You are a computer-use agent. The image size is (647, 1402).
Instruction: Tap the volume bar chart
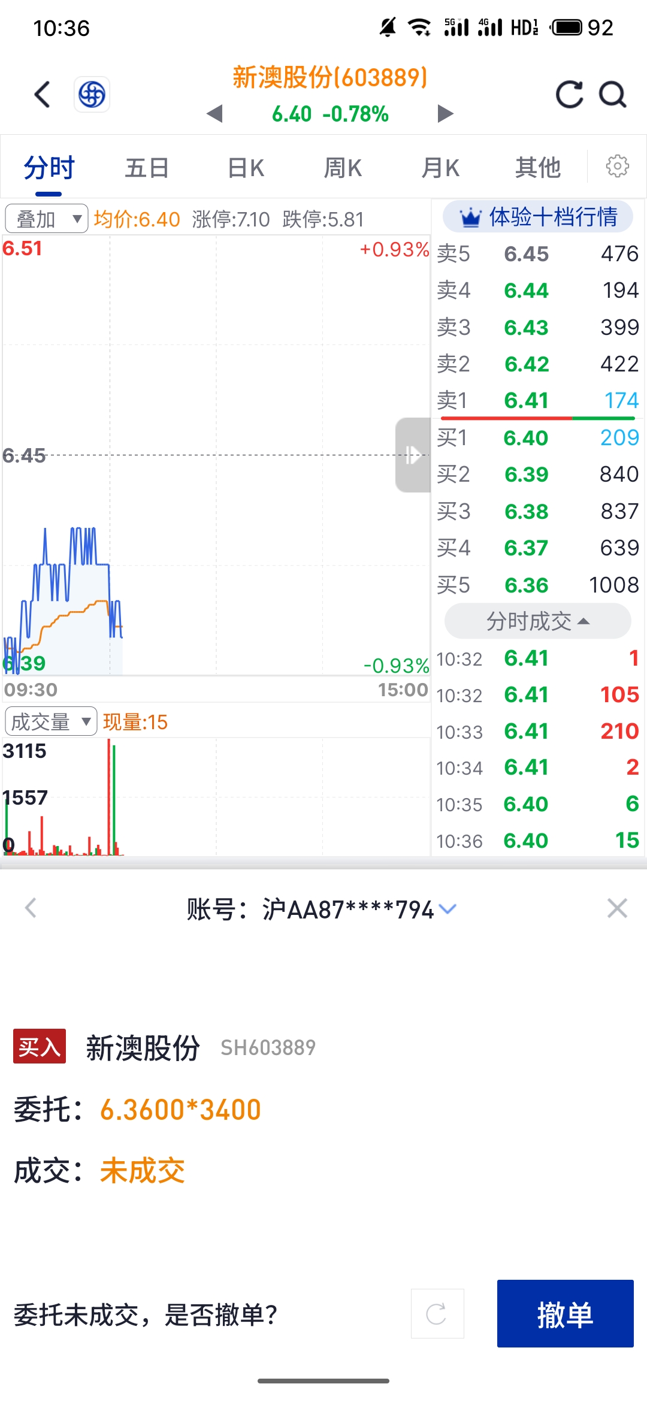pos(216,797)
